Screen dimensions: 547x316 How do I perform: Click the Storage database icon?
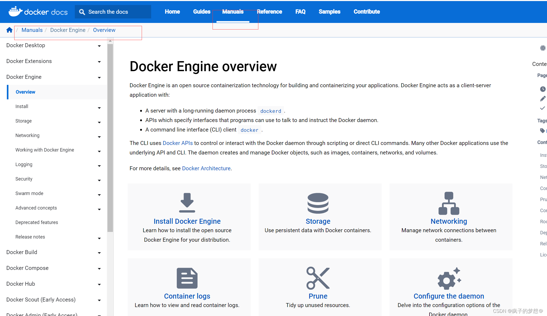click(318, 203)
